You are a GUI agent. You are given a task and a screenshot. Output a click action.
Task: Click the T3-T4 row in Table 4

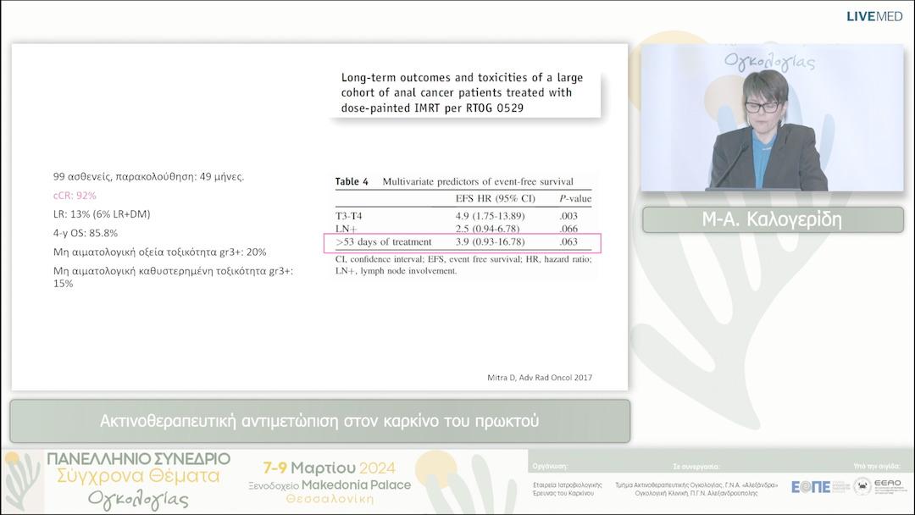[462, 216]
